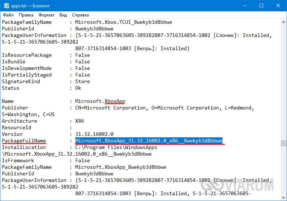This screenshot has height=201, width=287.
Task: Click the IsBundle label
Action: (x=14, y=62)
